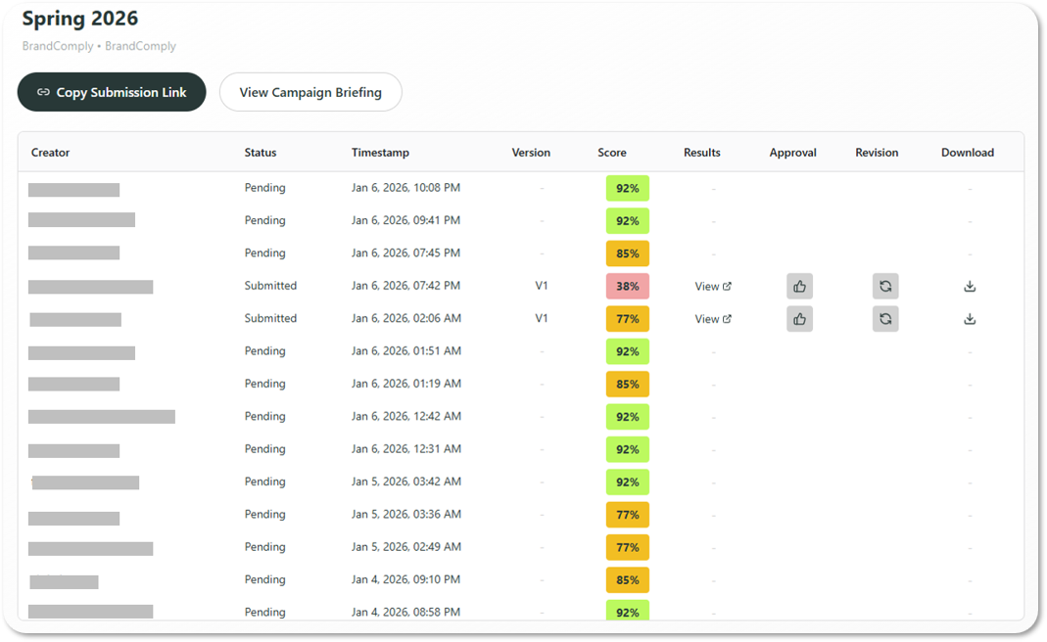Open View results for 38% submission

click(712, 287)
